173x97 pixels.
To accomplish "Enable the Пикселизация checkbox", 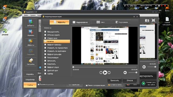I will point(45,57).
